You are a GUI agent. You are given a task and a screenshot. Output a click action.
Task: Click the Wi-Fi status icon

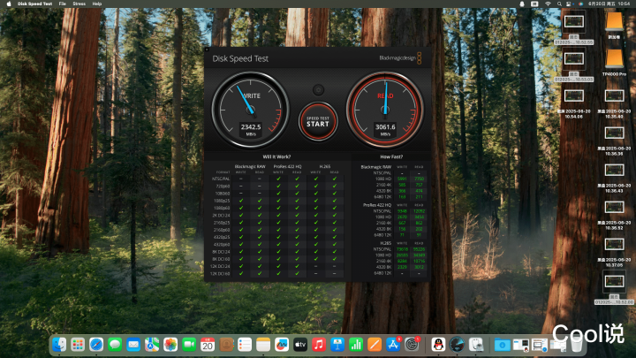pyautogui.click(x=548, y=4)
